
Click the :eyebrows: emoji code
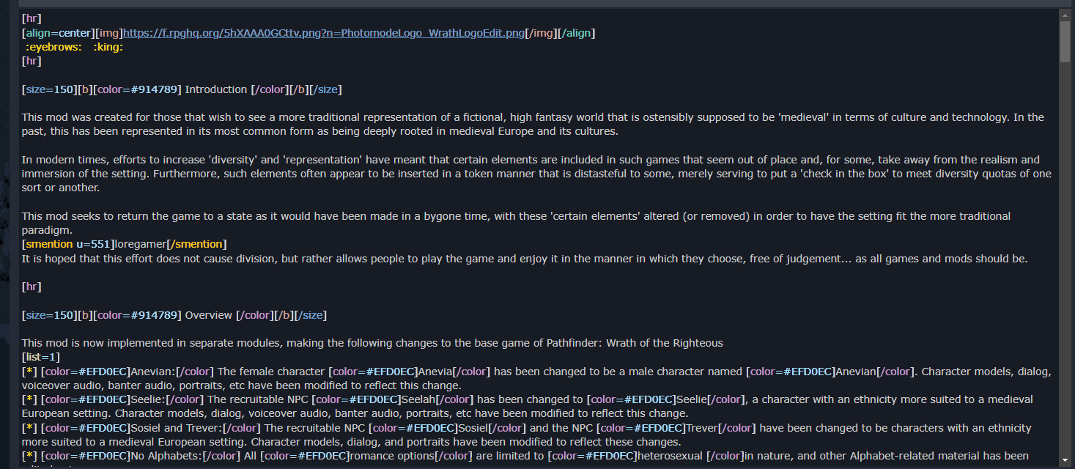pyautogui.click(x=53, y=47)
